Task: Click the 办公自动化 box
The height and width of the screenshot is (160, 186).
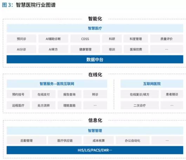Action: tap(133, 140)
